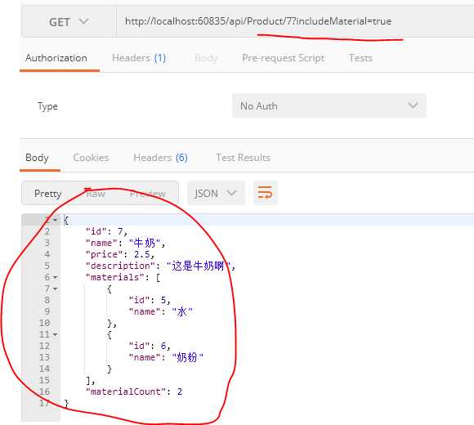Open the GET method dropdown
The width and height of the screenshot is (474, 425).
[69, 22]
